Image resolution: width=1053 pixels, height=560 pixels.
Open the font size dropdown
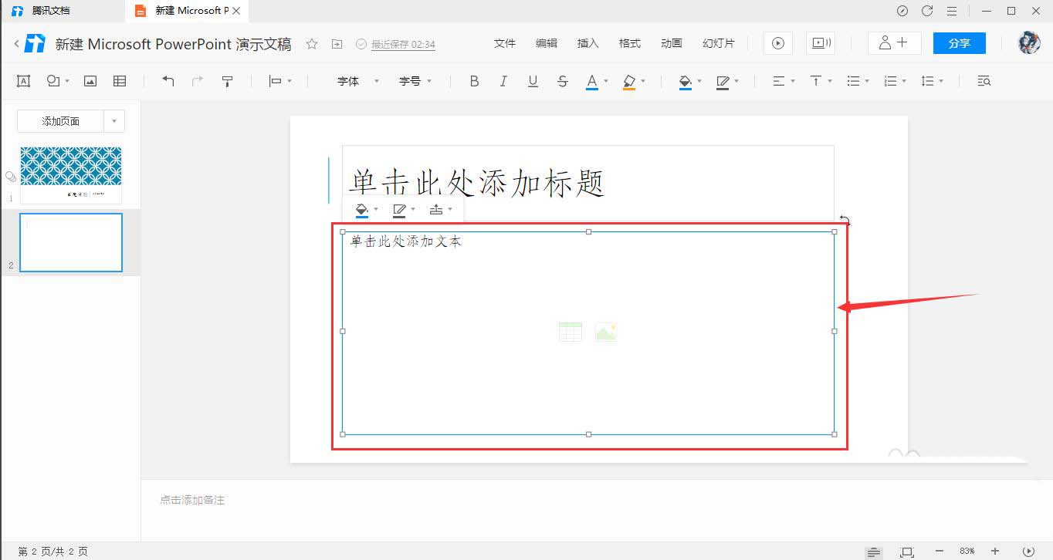coord(415,81)
